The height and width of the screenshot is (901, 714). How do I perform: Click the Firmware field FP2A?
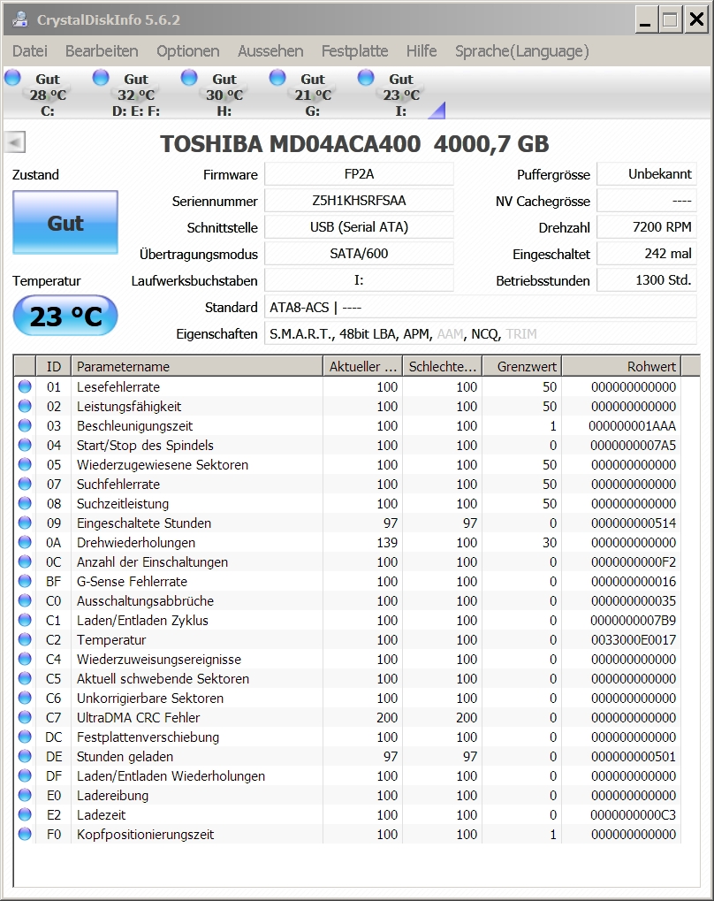(359, 174)
